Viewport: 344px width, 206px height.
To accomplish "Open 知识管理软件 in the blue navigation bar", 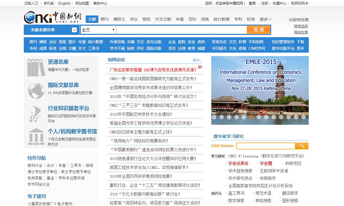I will (283, 42).
